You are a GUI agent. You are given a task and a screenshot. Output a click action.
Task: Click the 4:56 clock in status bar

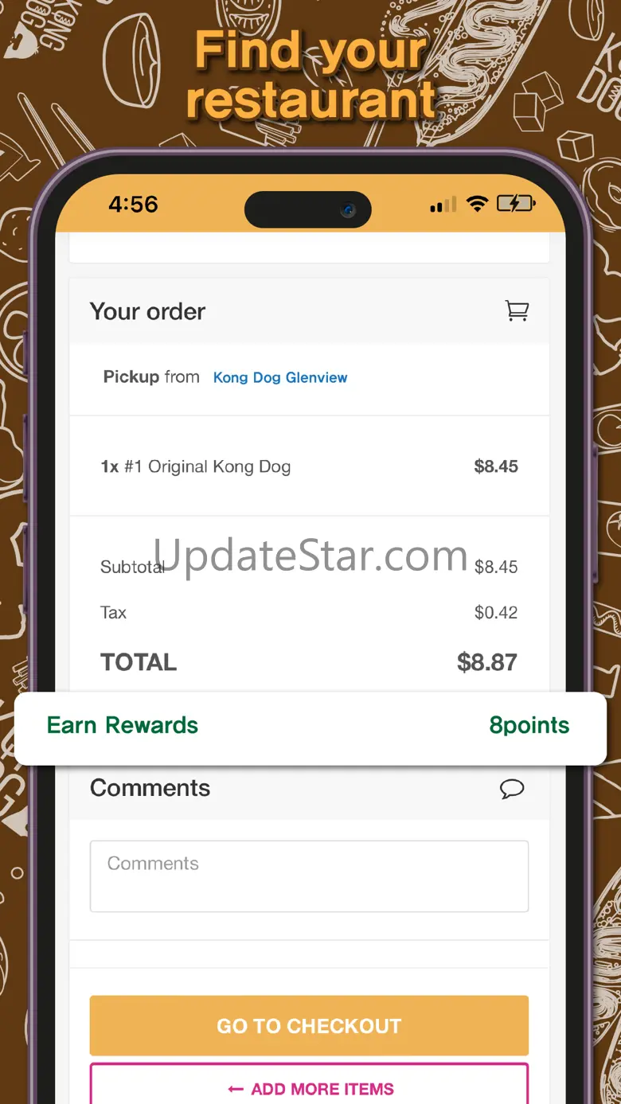(133, 205)
